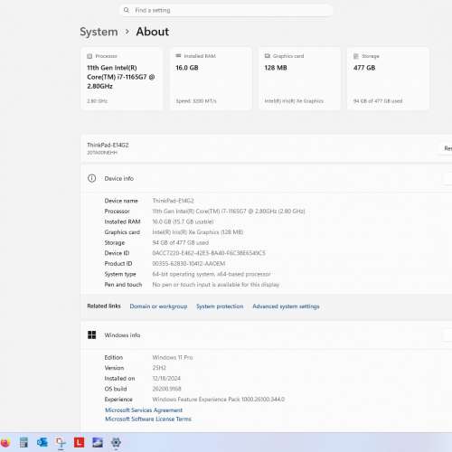Open Snipping Tool from the taskbar
The image size is (452, 452).
(x=61, y=442)
